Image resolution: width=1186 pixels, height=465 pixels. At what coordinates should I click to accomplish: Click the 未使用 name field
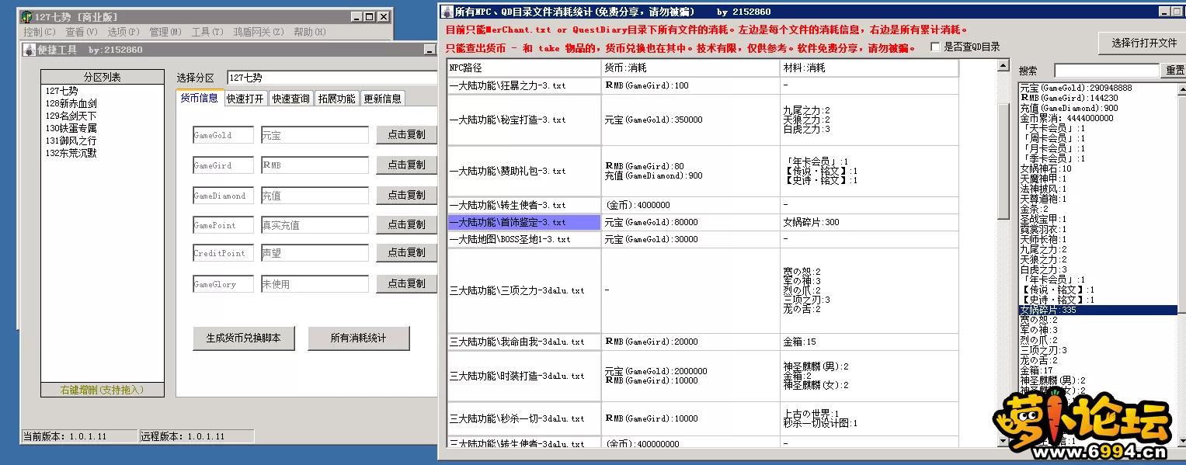tap(315, 284)
